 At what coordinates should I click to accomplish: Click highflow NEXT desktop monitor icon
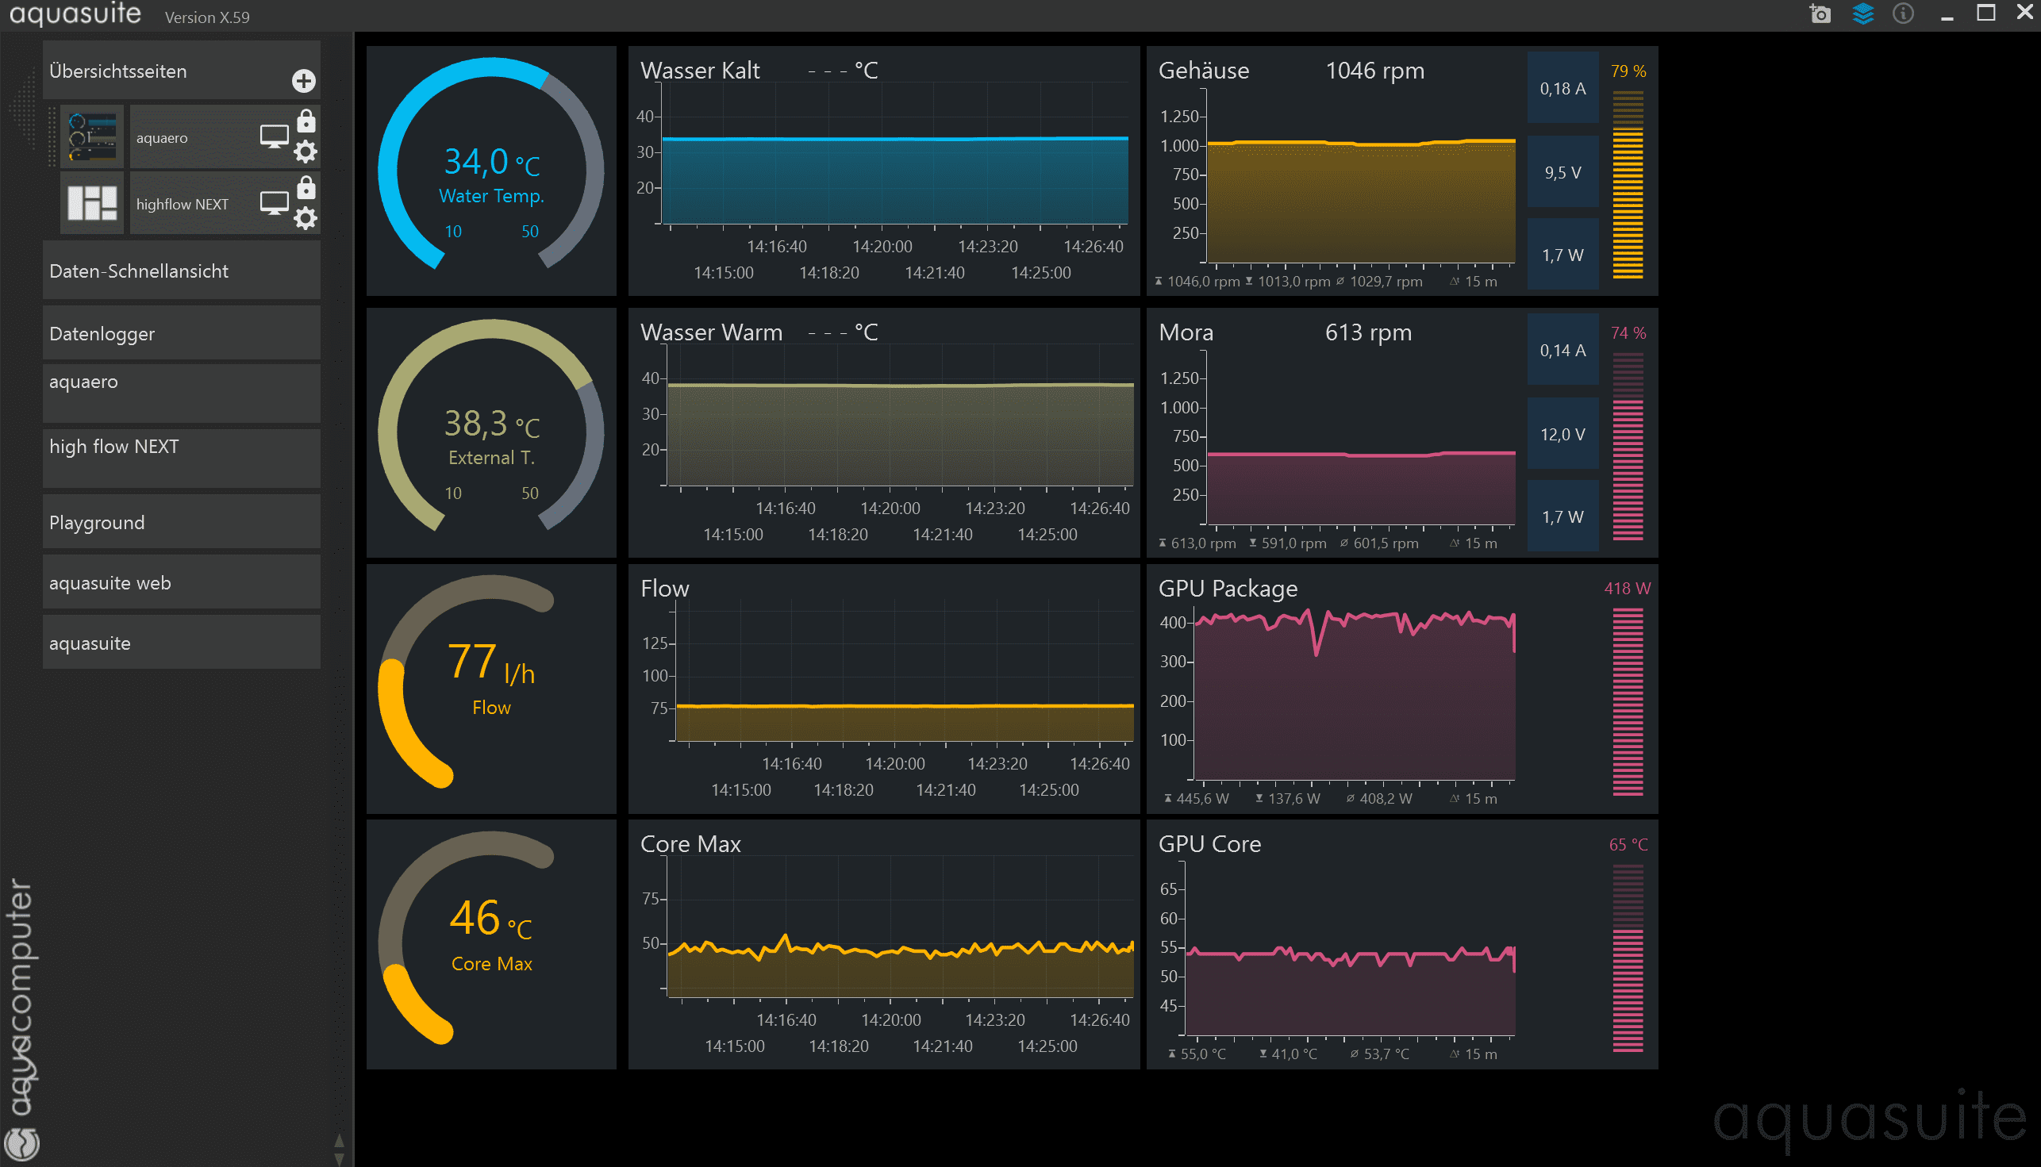coord(274,204)
